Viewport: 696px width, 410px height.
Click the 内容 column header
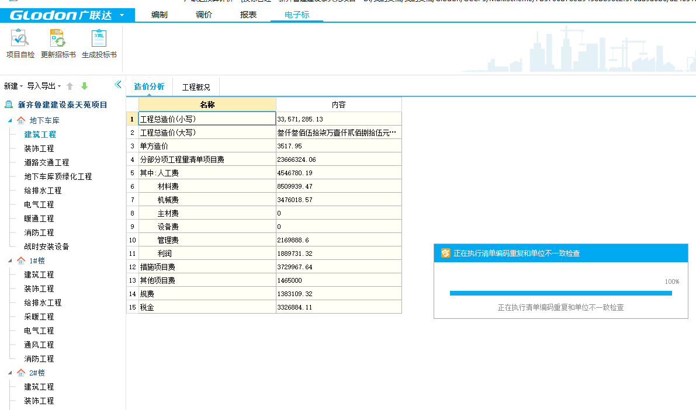(339, 105)
